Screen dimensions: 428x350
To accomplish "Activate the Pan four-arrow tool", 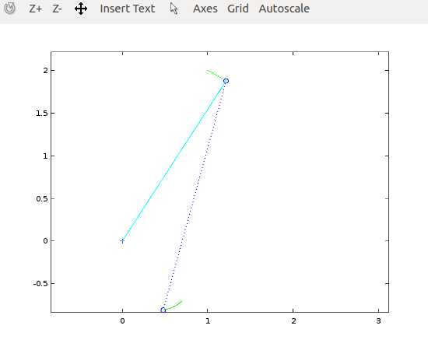I will tap(81, 9).
